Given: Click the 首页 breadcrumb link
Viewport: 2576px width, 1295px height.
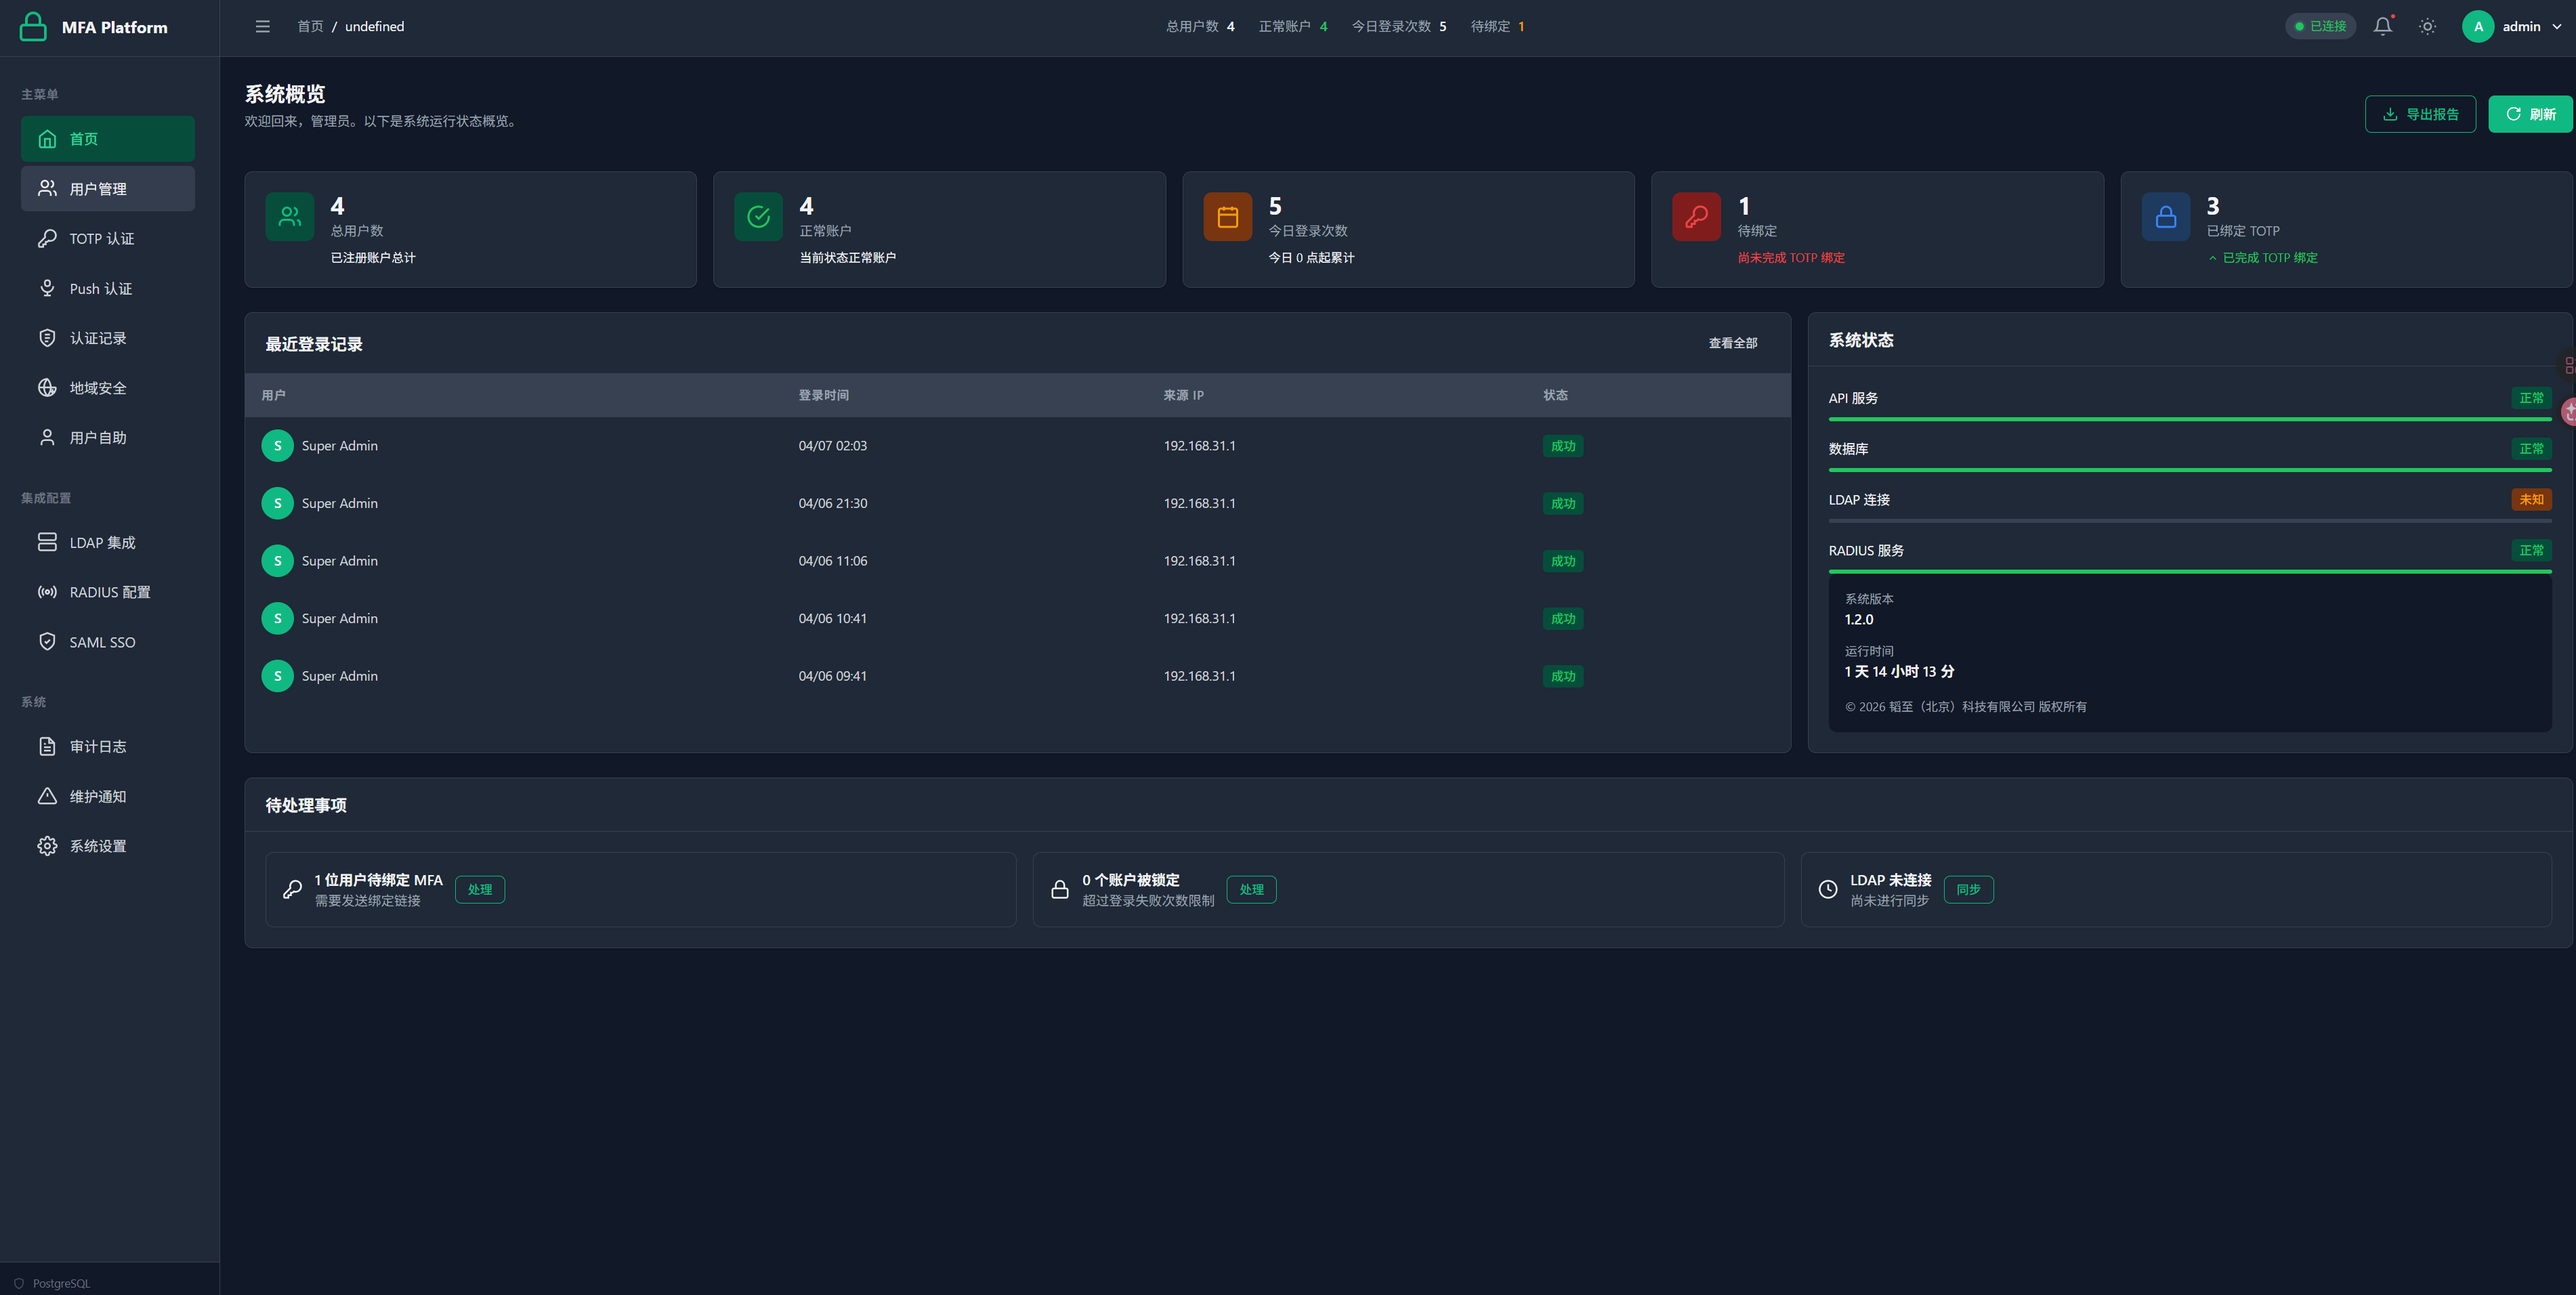Looking at the screenshot, I should pyautogui.click(x=310, y=27).
